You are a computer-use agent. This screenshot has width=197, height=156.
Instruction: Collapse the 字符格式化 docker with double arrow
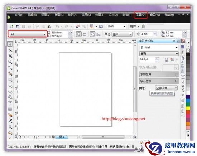[x=174, y=41]
